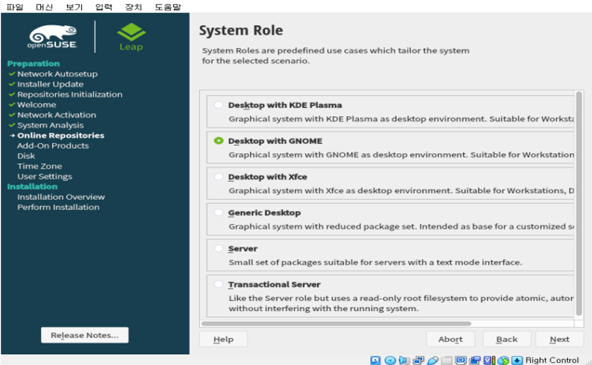Screen dimensions: 592x365
Task: Click the network adapters status icon
Action: tap(418, 360)
